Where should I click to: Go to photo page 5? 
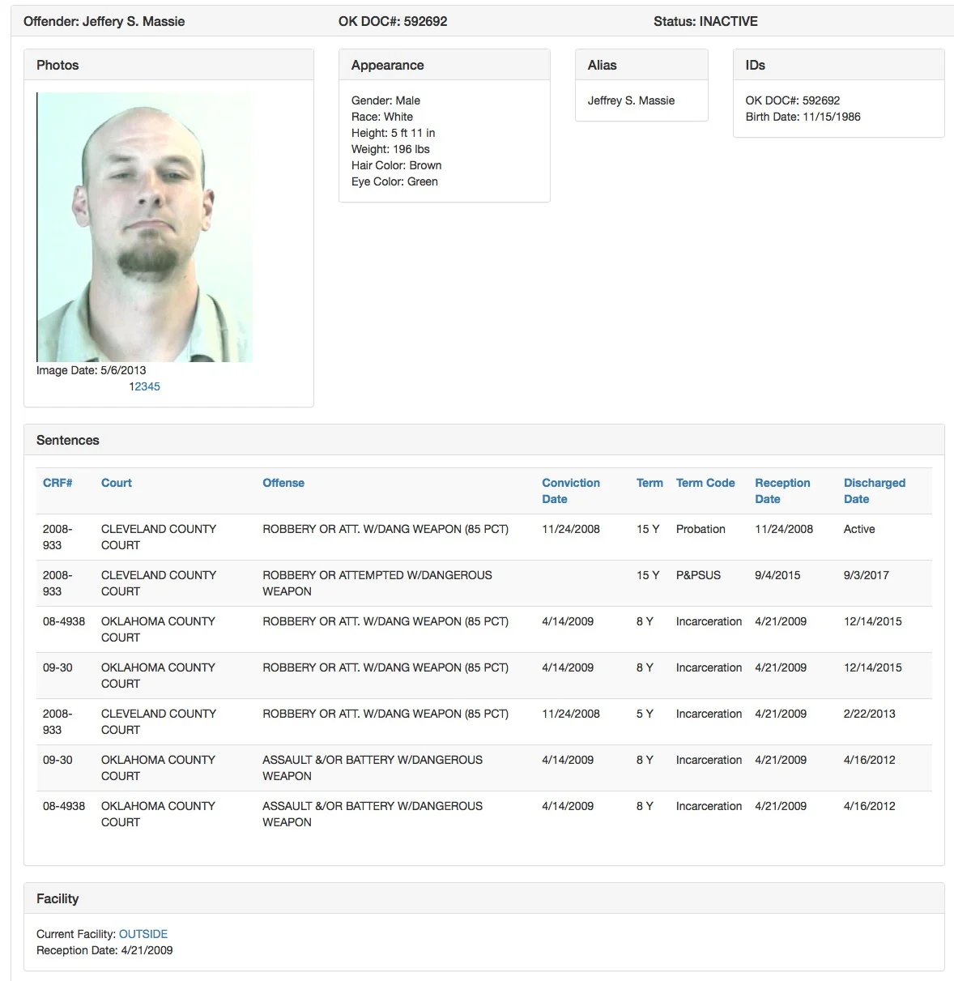[157, 386]
